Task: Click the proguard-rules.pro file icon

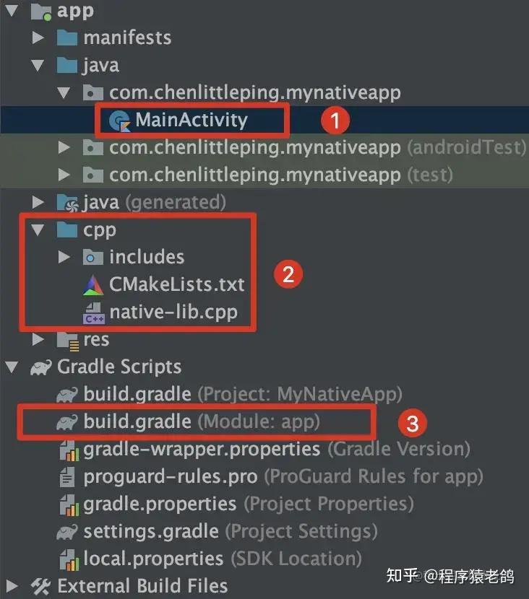Action: tap(68, 477)
